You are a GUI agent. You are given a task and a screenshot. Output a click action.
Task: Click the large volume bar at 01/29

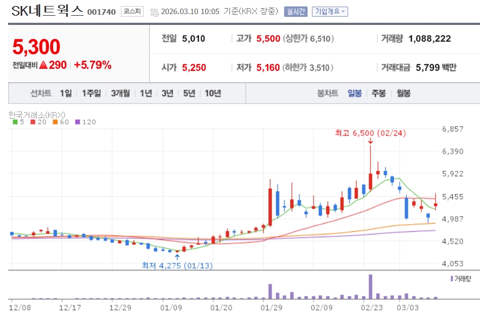[x=270, y=291]
